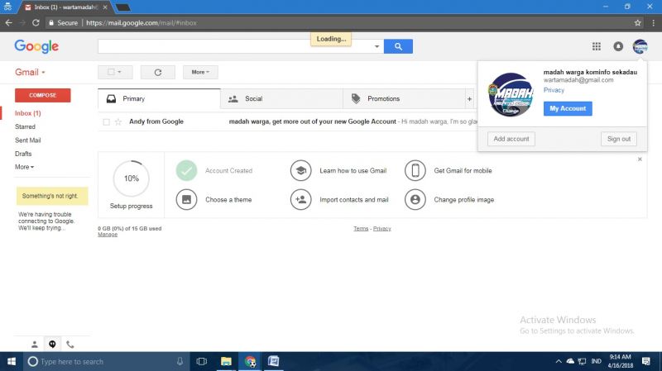Expand More labels in sidebar

pyautogui.click(x=25, y=167)
